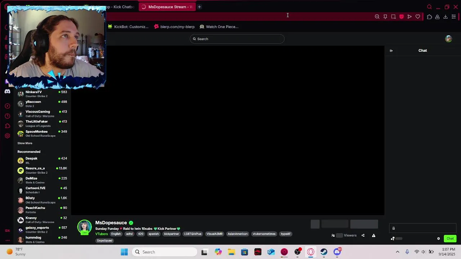Open recommended channel Kranny

coord(42,220)
